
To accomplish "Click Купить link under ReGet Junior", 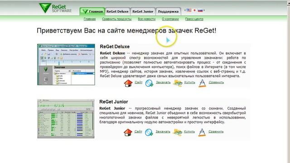I will pos(189,131).
